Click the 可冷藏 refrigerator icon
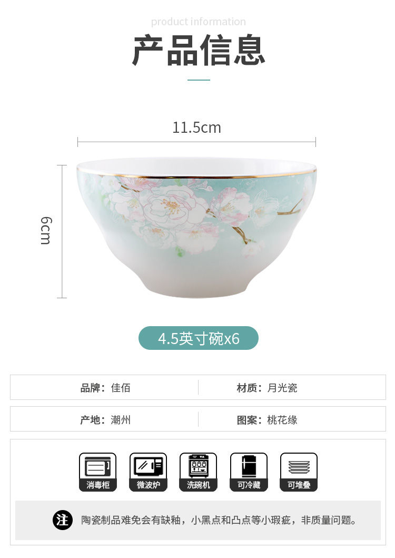Viewport: 395px width, 558px height. point(249,472)
